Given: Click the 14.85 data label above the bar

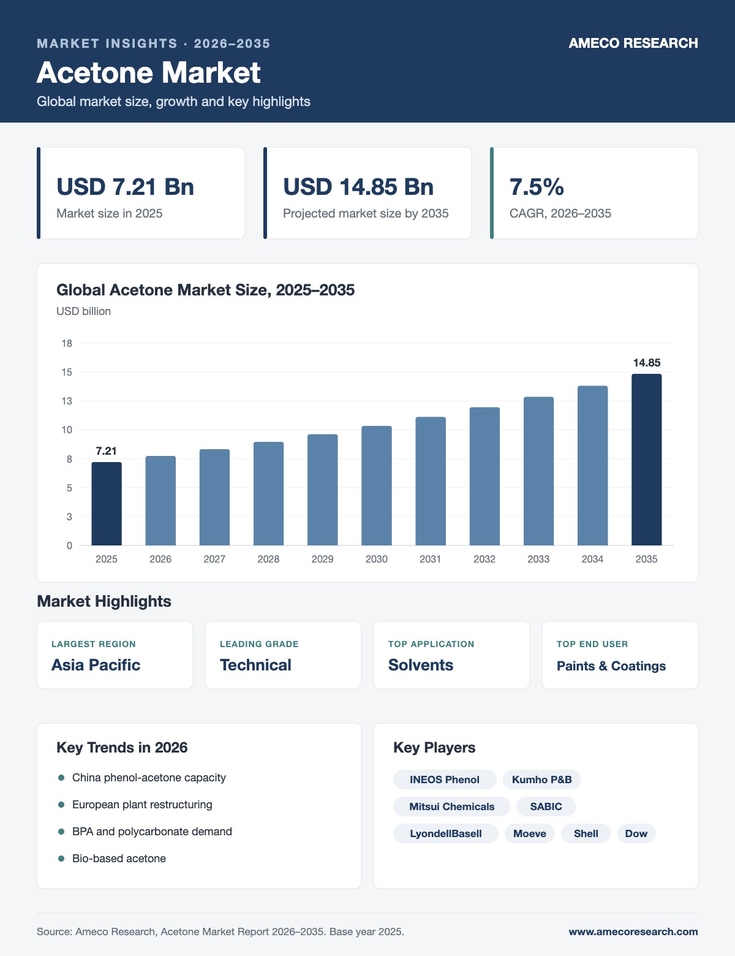Looking at the screenshot, I should coord(647,363).
